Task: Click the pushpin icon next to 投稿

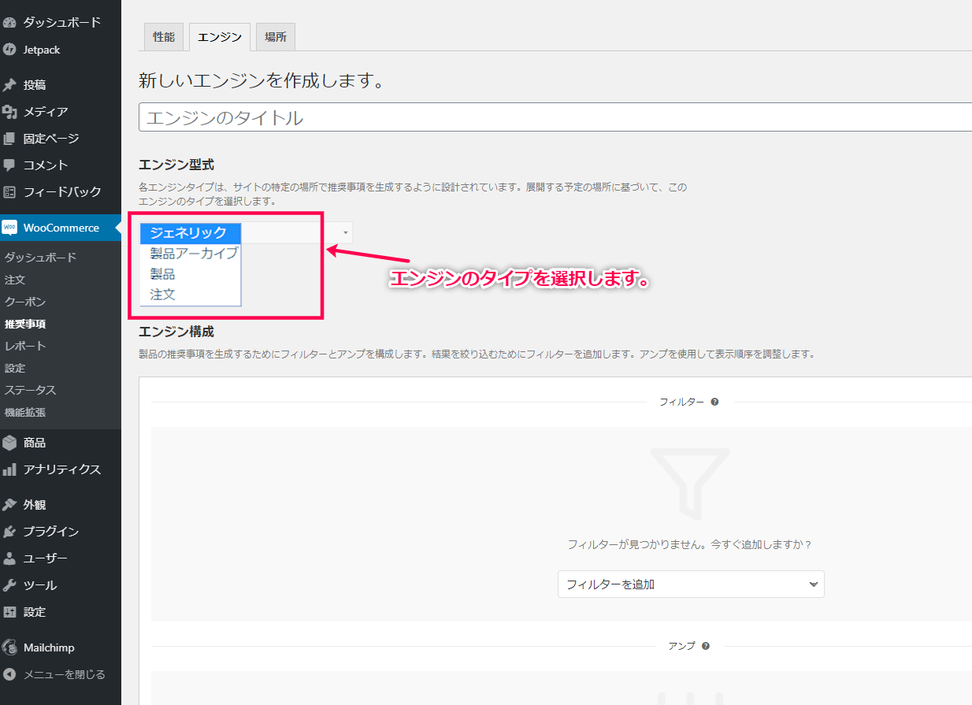Action: pos(9,85)
